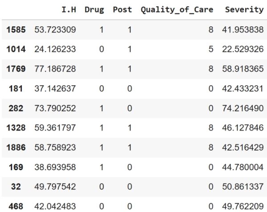This screenshot has height=212, width=267.
Task: Click row index 181
Action: tap(16, 88)
